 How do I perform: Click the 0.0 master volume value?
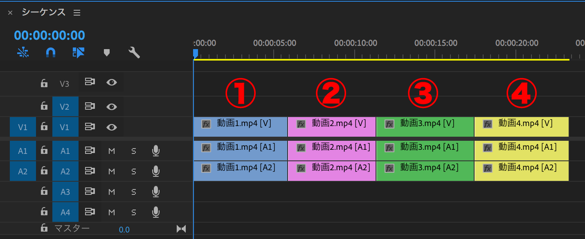(124, 230)
